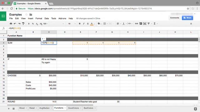Insert a link with link icon
Screen dimensions: 200x112
[x=137, y=24]
